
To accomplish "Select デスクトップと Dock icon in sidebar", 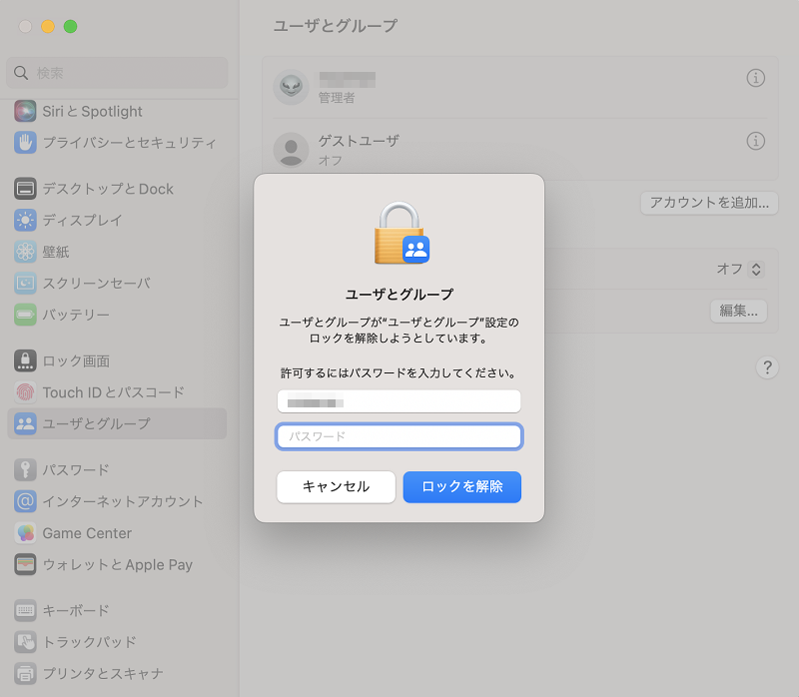I will coord(25,189).
